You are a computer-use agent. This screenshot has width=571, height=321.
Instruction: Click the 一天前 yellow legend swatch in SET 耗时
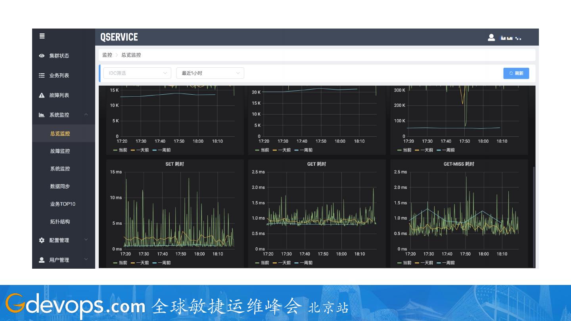(x=133, y=263)
